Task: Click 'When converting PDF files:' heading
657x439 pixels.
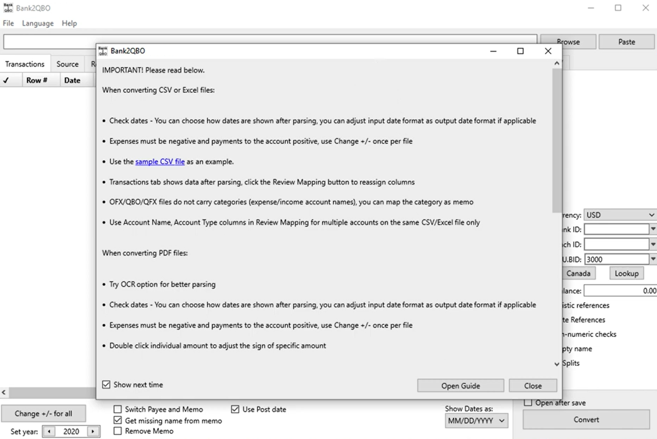Action: (x=145, y=253)
